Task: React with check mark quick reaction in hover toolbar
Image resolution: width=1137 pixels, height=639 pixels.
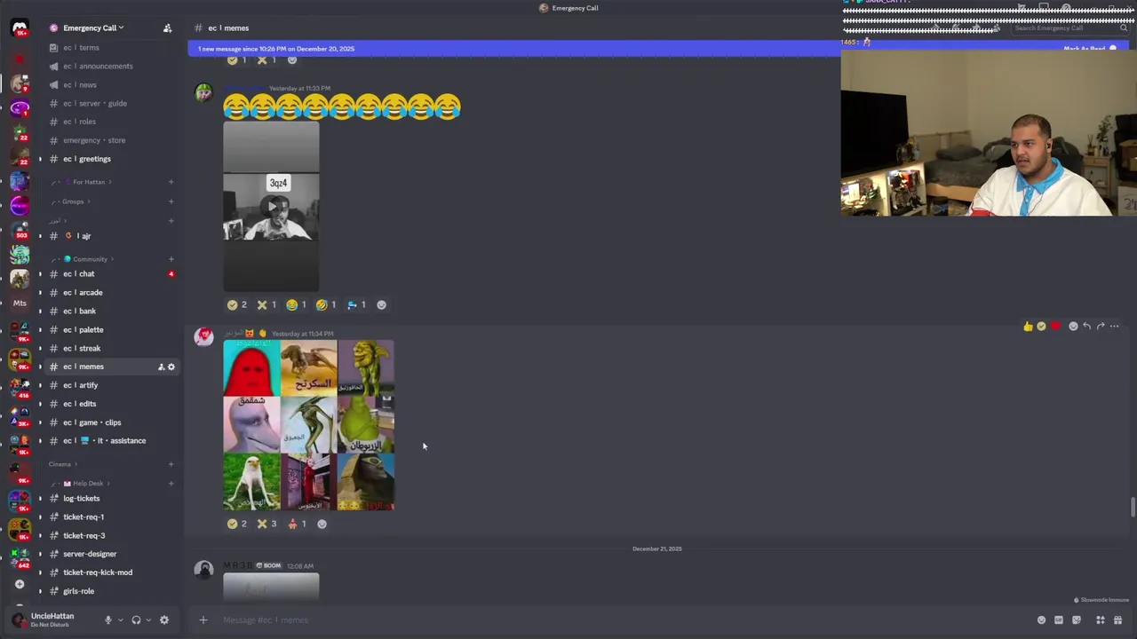Action: 1041,327
